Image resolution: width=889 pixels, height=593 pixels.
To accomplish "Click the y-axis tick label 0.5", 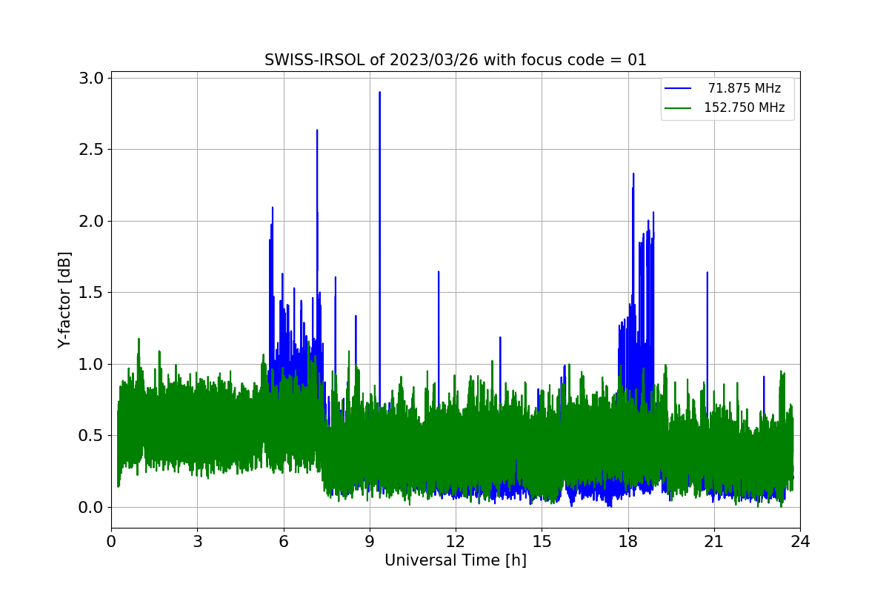I will click(x=90, y=436).
